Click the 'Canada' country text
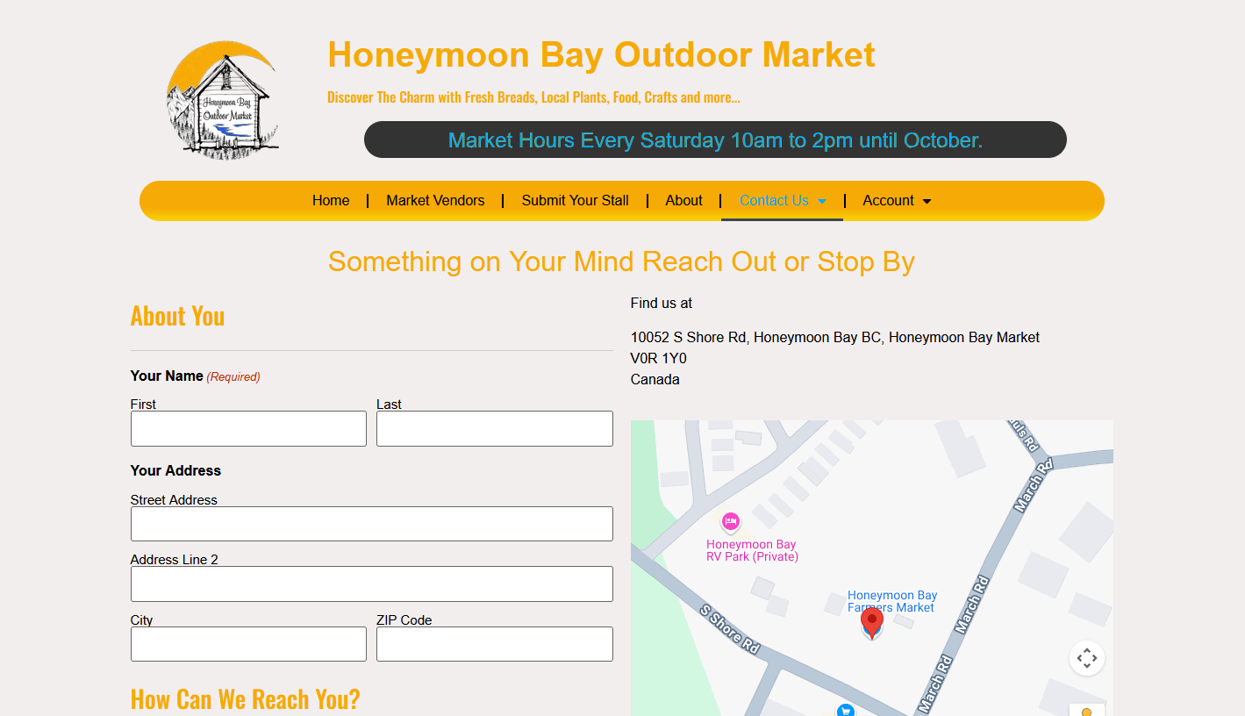1245x716 pixels. (x=655, y=379)
